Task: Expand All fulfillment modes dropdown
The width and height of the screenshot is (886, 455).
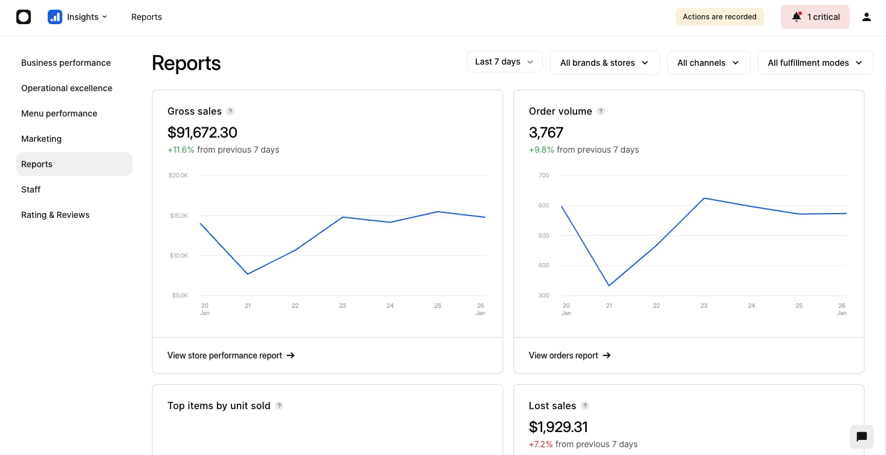Action: coord(815,63)
